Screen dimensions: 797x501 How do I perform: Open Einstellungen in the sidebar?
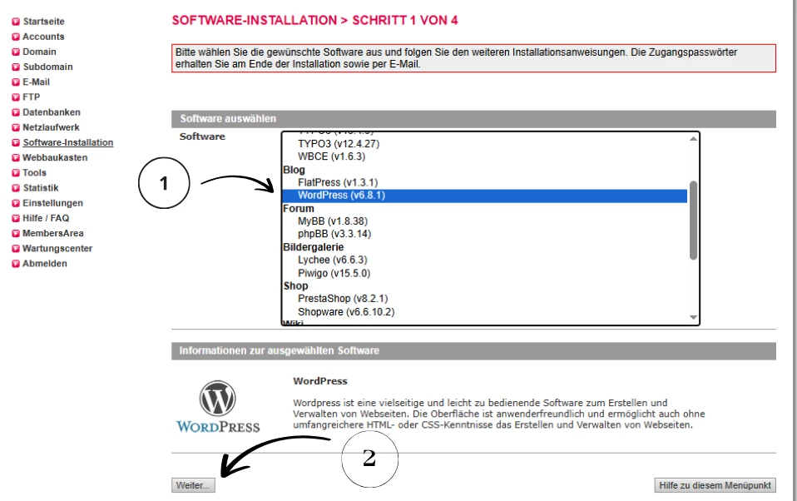click(53, 203)
